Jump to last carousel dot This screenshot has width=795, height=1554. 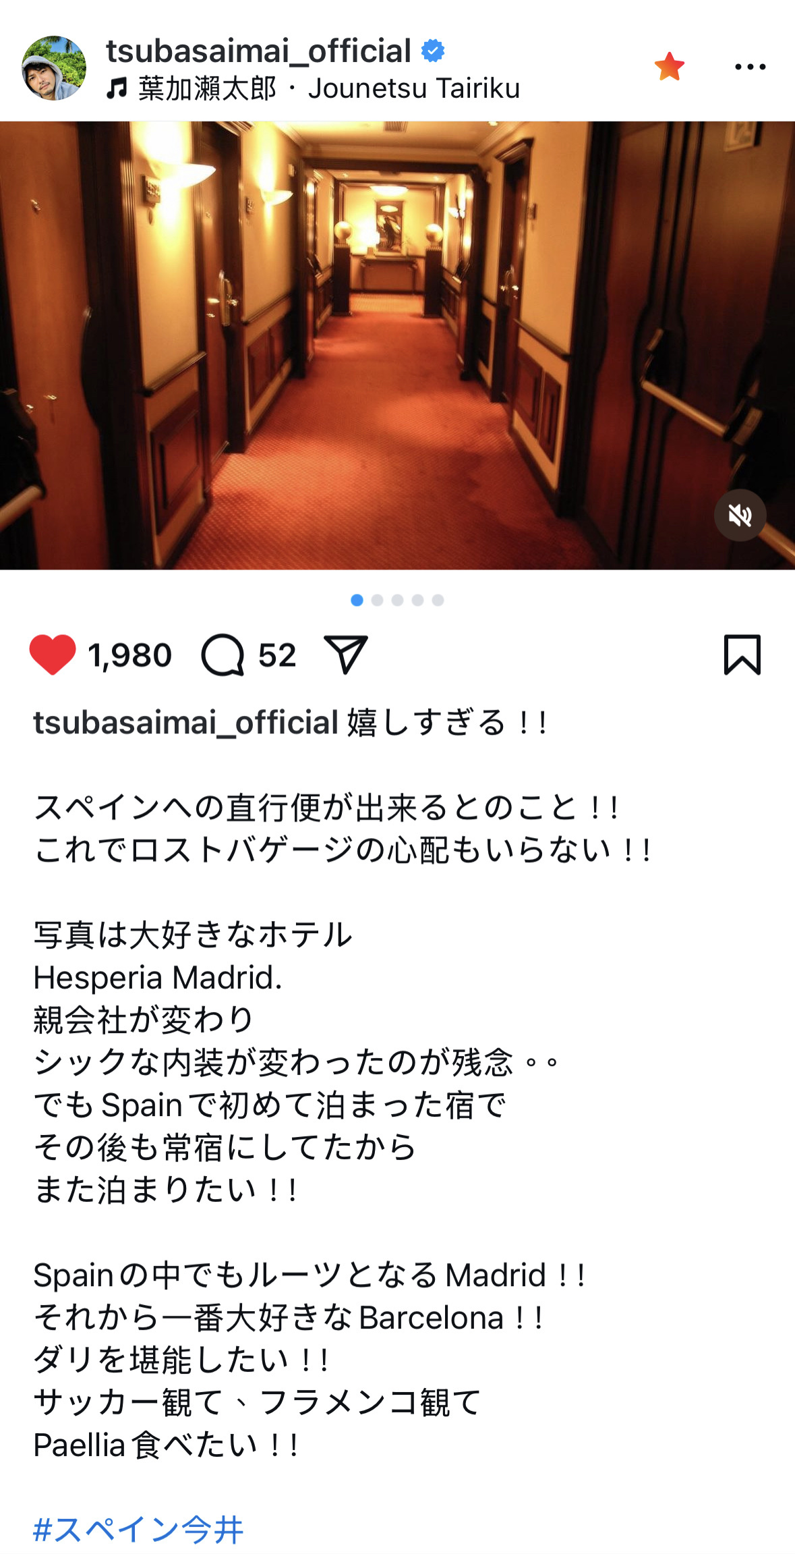click(x=438, y=600)
